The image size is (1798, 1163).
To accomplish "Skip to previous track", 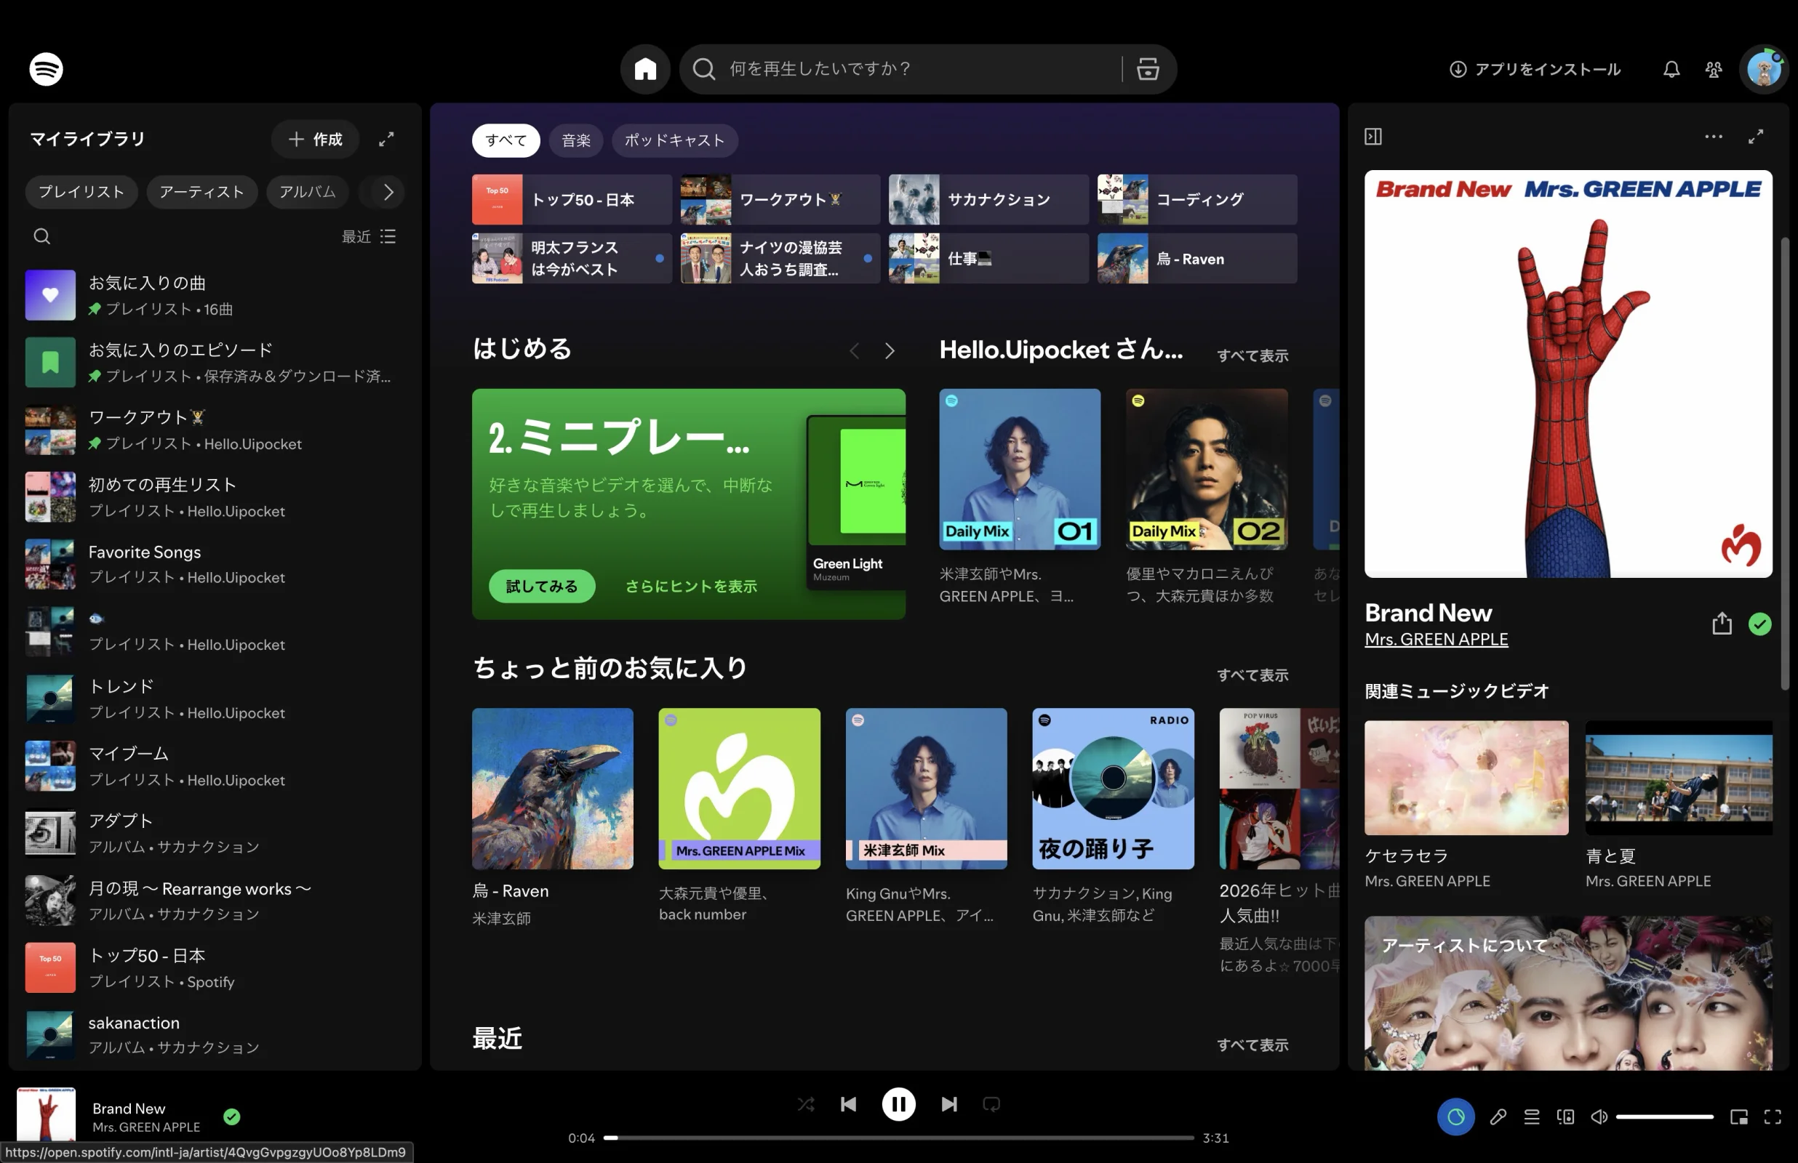I will pos(847,1104).
